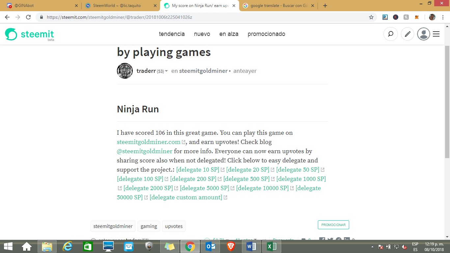Image resolution: width=450 pixels, height=253 pixels.
Task: Select the upvotes tag
Action: [x=174, y=226]
